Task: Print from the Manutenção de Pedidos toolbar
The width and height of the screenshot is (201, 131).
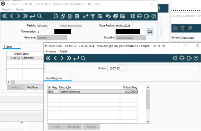Action: 139,16
